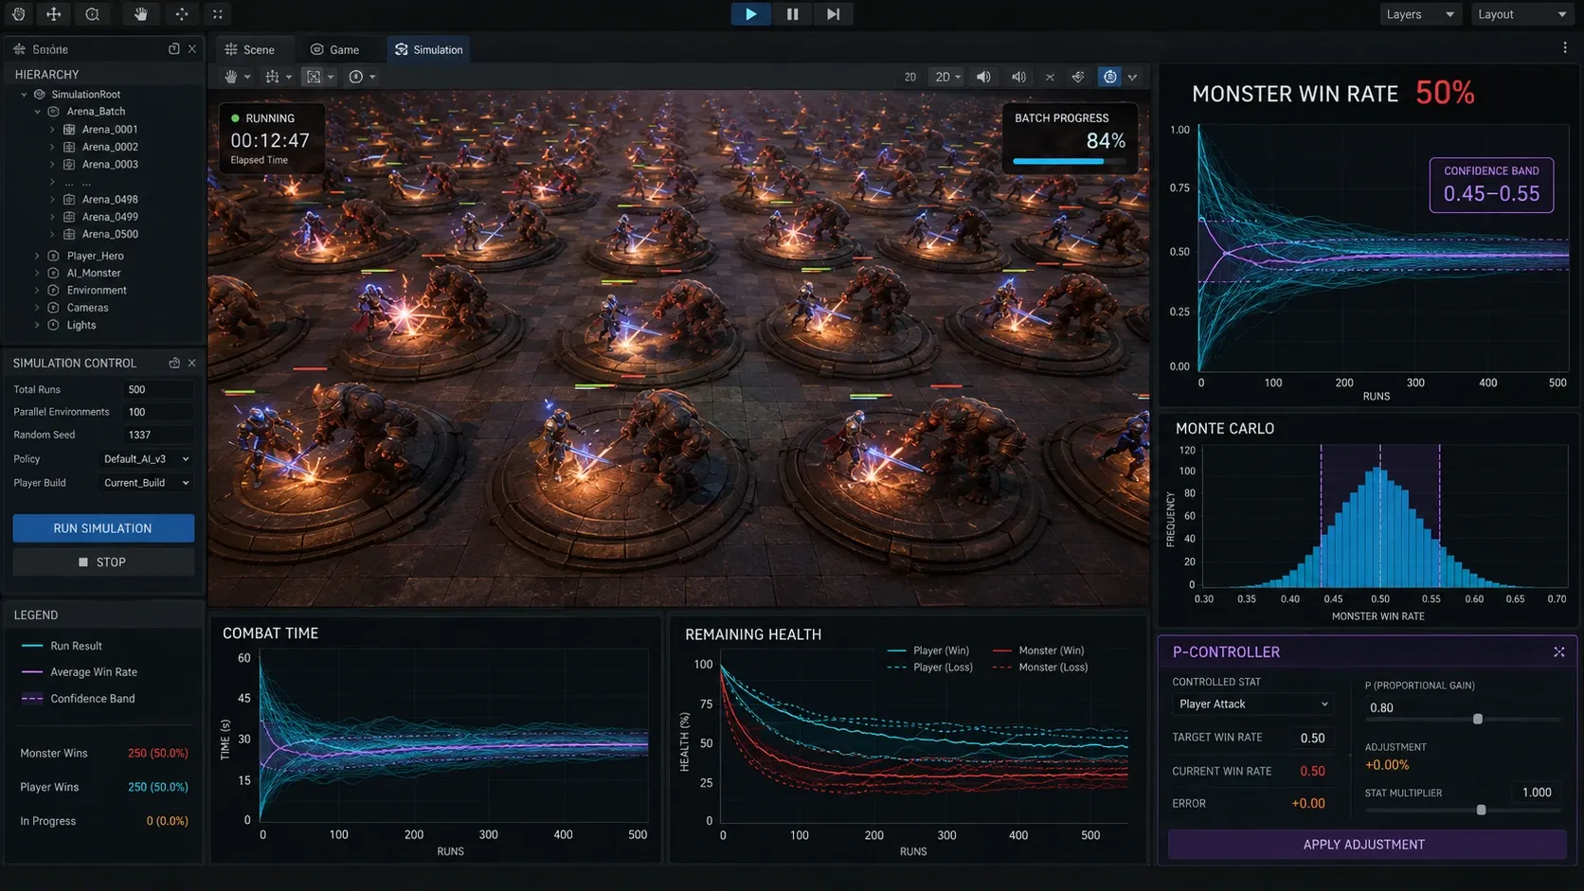Open the Policy dropdown Default_AI_v3

click(x=147, y=458)
